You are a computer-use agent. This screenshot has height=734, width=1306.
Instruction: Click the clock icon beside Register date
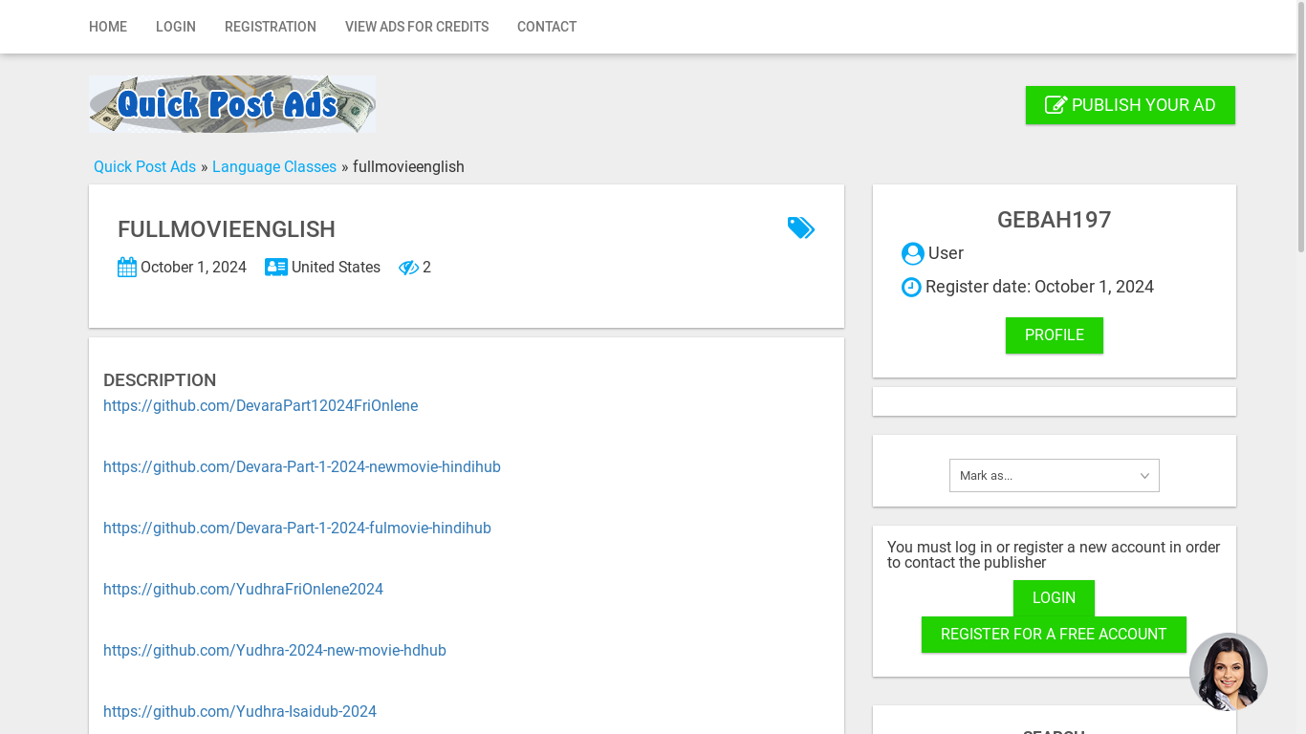[911, 287]
